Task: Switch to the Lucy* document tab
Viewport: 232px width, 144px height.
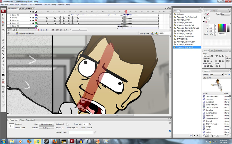Action: click(22, 9)
